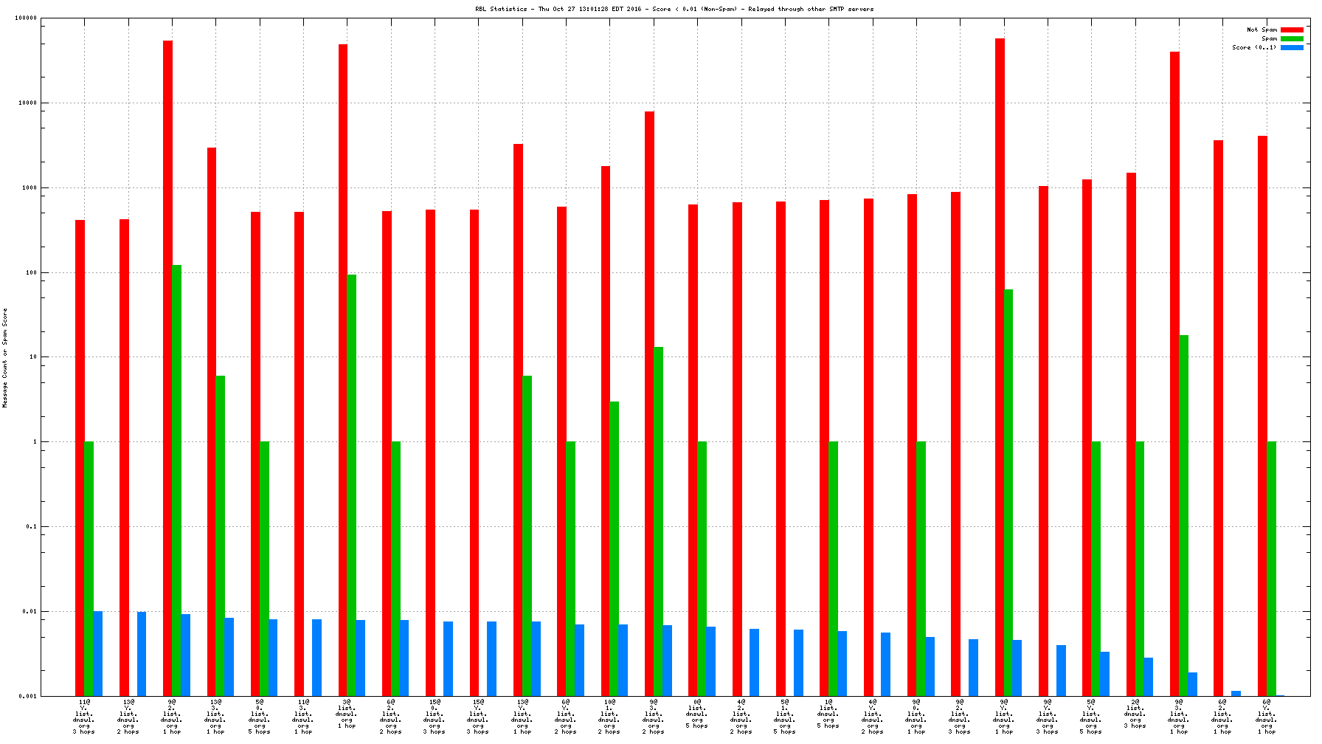The height and width of the screenshot is (744, 1322).
Task: Click the 100000 tick on the y-axis
Action: 26,18
